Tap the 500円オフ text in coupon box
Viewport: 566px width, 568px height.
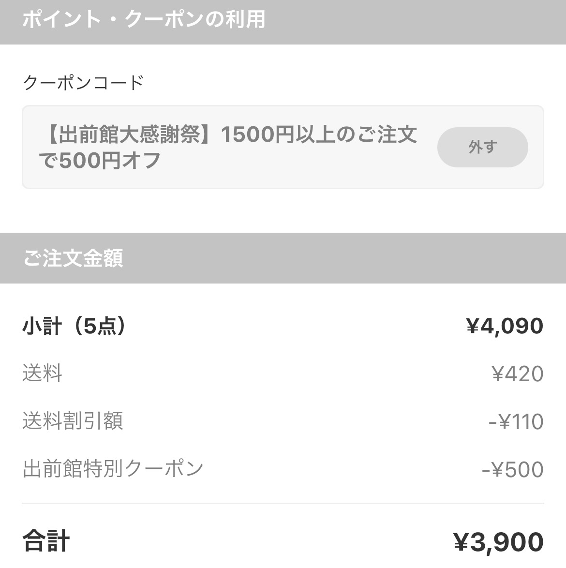click(110, 160)
